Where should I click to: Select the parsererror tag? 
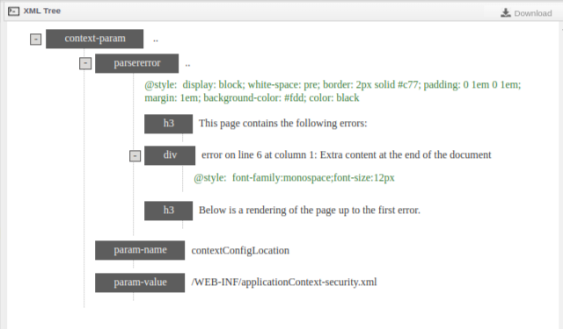point(137,63)
